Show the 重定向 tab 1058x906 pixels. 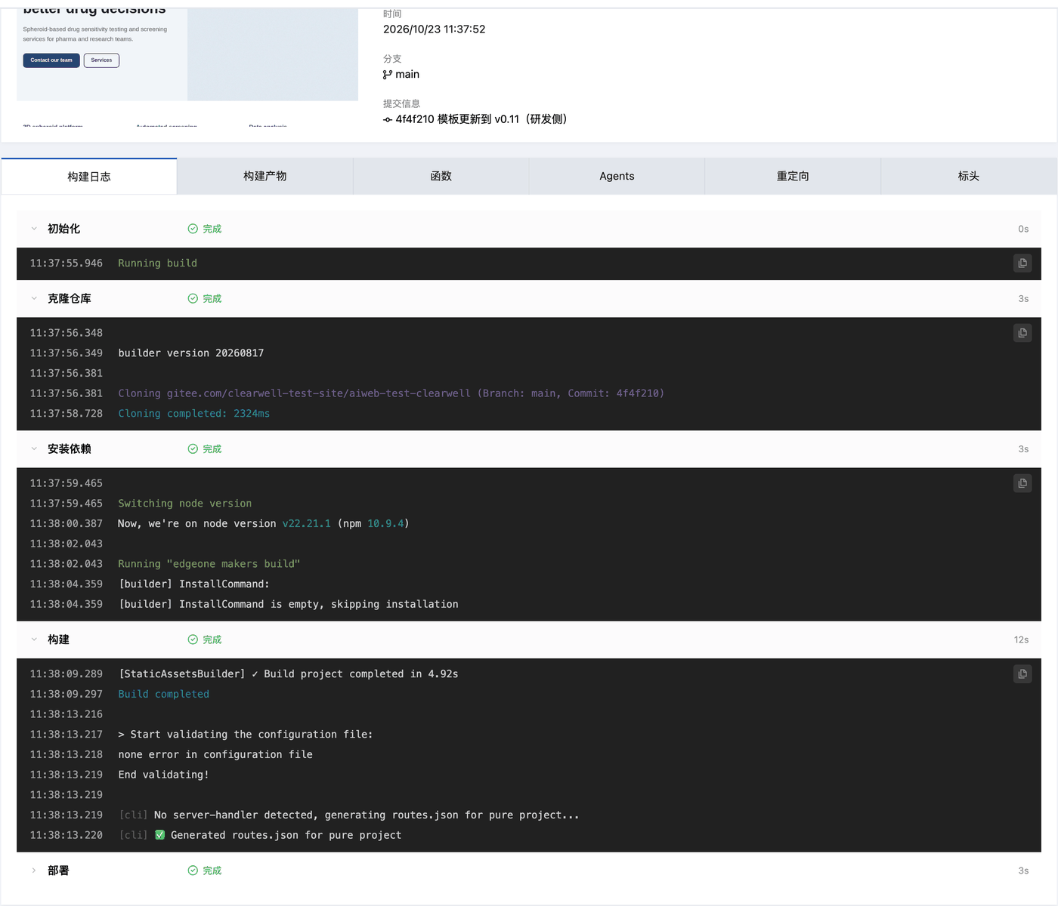793,176
